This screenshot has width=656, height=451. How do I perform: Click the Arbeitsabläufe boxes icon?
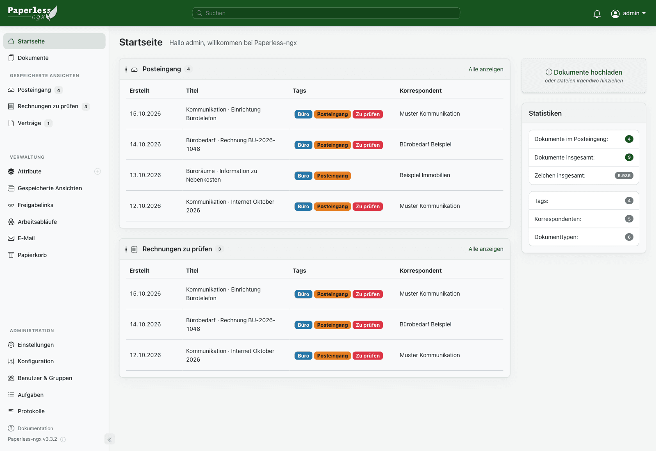tap(11, 222)
